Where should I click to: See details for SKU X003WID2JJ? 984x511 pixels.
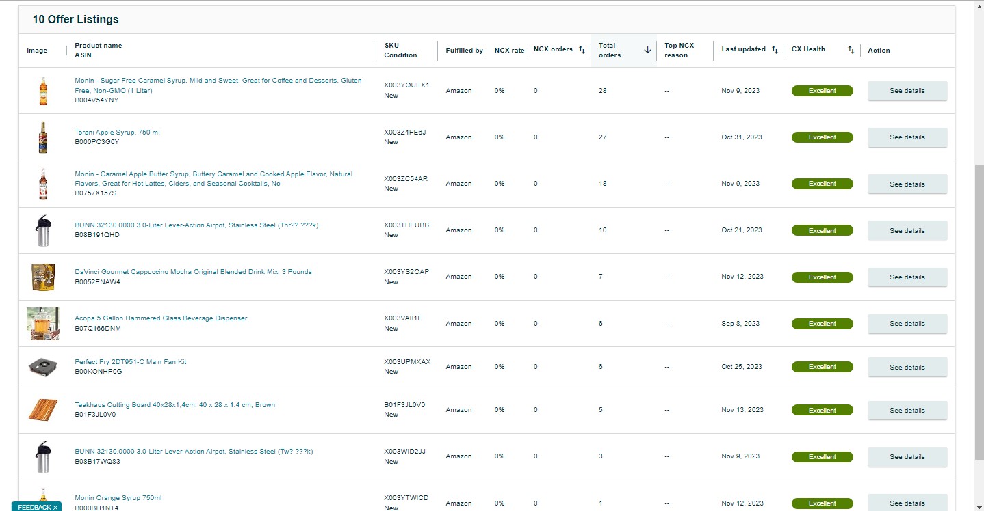(x=907, y=457)
